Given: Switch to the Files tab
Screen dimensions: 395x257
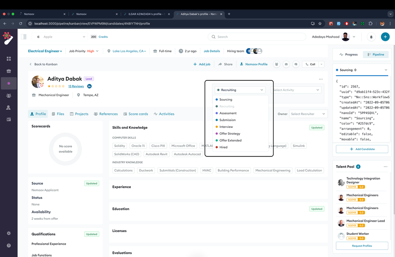Looking at the screenshot, I should click(58, 114).
